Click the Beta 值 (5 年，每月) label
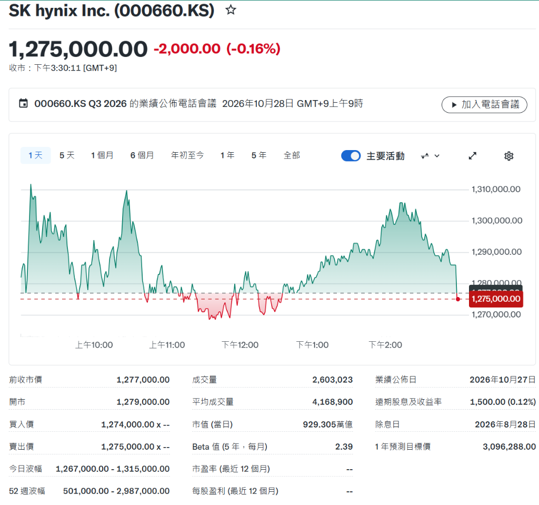The width and height of the screenshot is (539, 505). [x=230, y=447]
